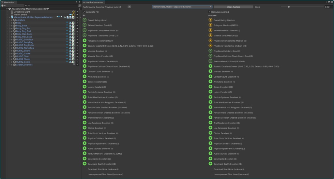Switch to the Actual Performance tab
334x179 pixels.
click(x=93, y=2)
